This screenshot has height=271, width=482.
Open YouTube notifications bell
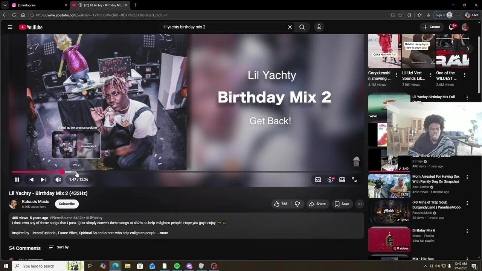tap(451, 27)
